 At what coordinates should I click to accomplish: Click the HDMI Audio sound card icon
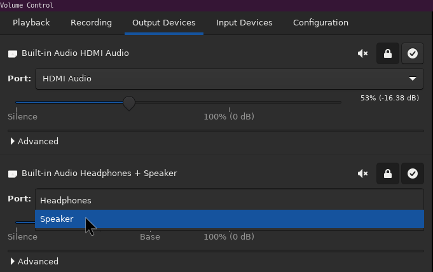(13, 53)
